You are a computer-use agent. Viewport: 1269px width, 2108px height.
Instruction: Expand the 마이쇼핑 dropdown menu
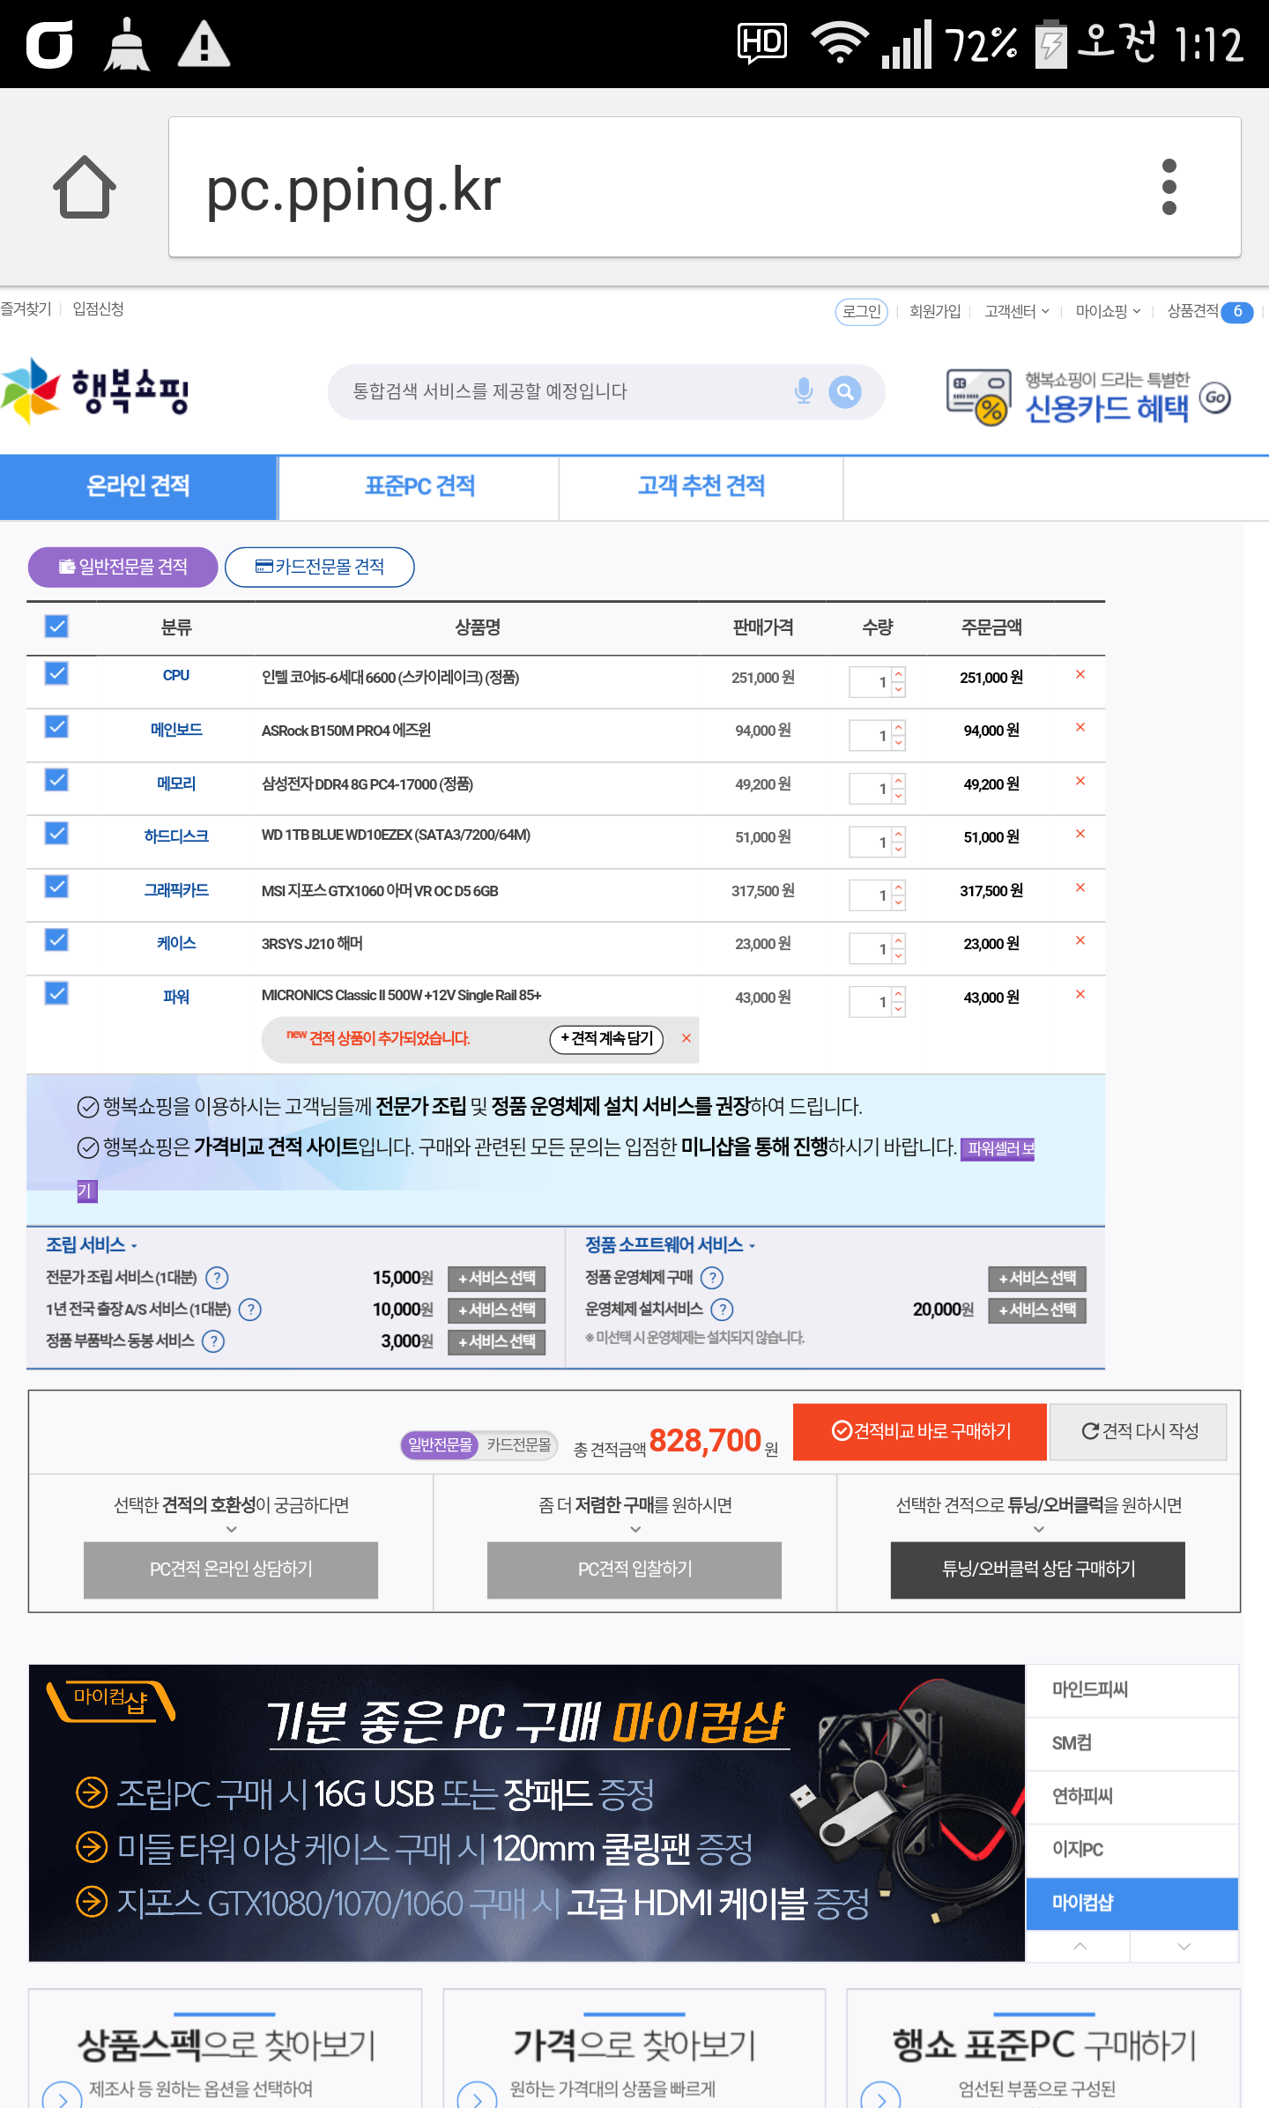1108,311
